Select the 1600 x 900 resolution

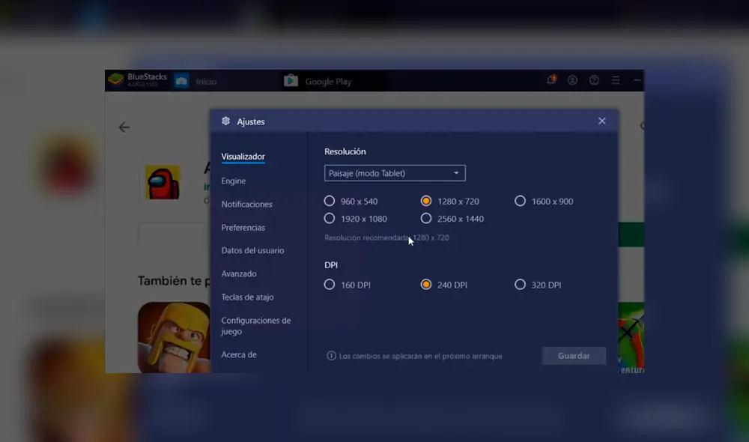[521, 201]
